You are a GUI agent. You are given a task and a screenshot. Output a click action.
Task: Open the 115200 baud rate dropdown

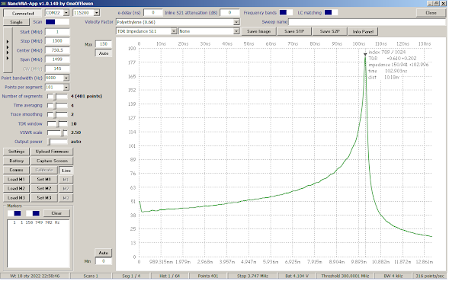click(x=97, y=13)
